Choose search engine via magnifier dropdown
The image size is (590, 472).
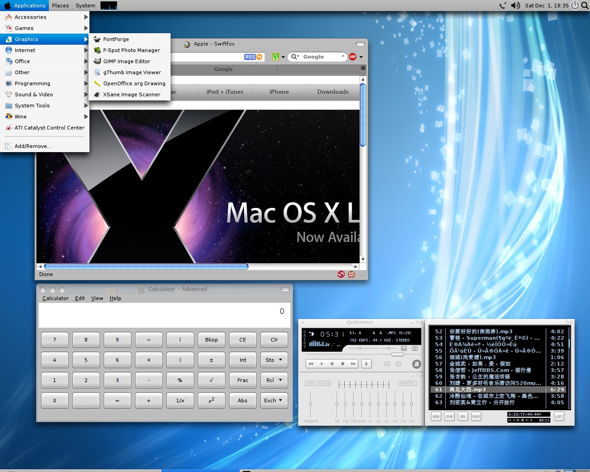pos(295,57)
